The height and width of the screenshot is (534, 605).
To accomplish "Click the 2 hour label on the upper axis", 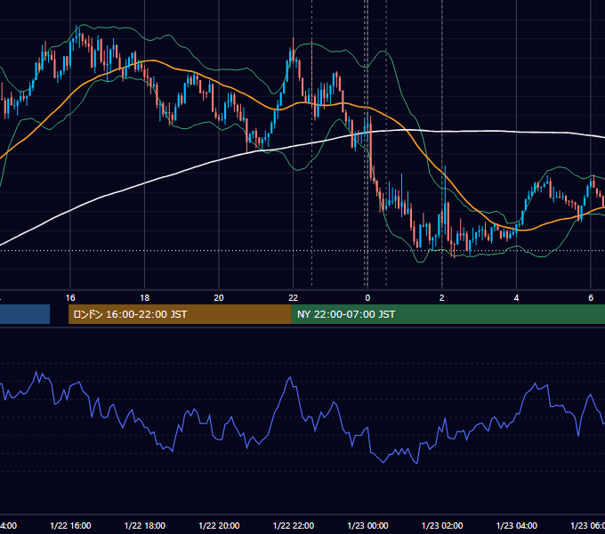I will click(x=442, y=298).
